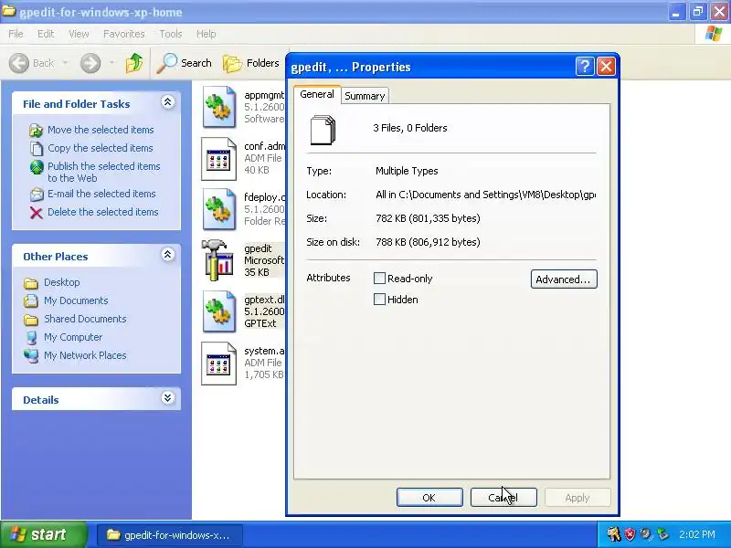
Task: Click the Windows flag logo in Explorer
Action: pos(714,34)
